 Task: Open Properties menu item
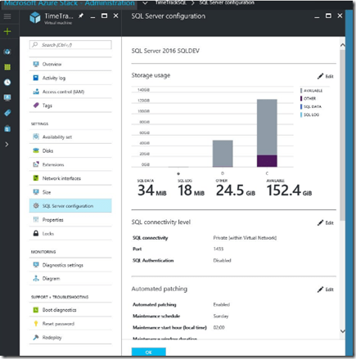[70, 220]
